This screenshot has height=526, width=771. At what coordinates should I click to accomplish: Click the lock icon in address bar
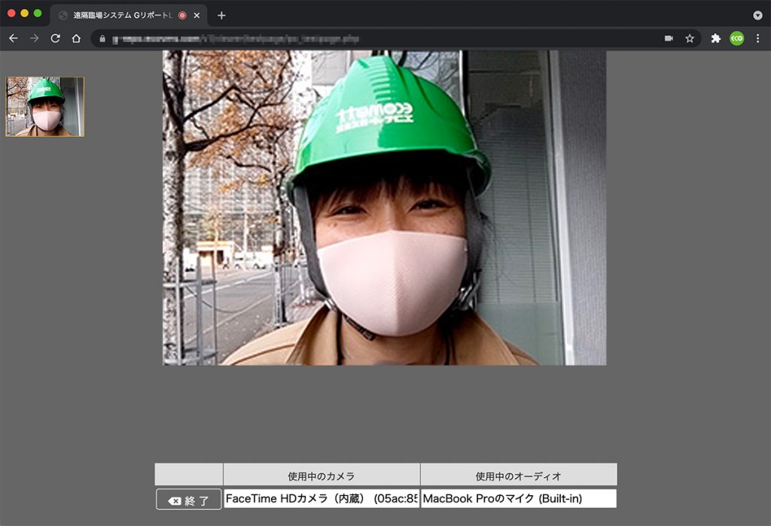point(102,39)
